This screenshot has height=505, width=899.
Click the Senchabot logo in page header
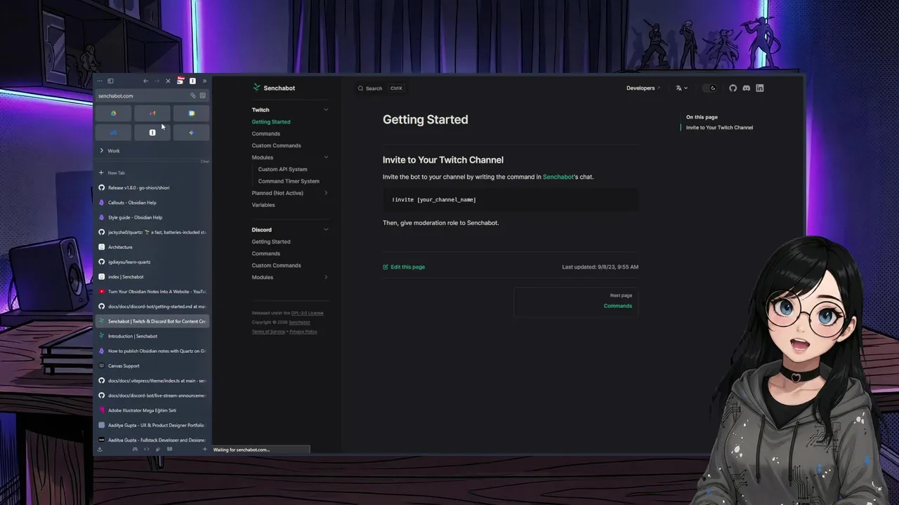pyautogui.click(x=274, y=88)
